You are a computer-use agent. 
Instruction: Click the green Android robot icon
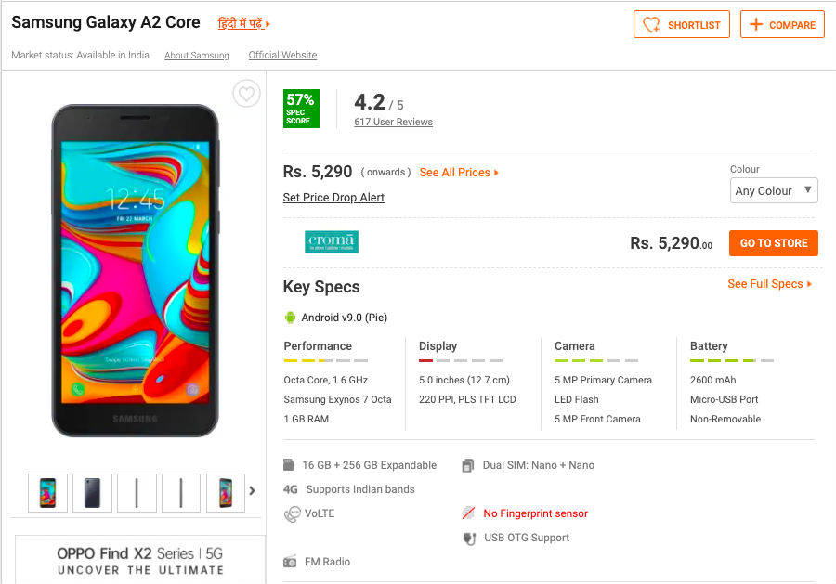(x=290, y=318)
